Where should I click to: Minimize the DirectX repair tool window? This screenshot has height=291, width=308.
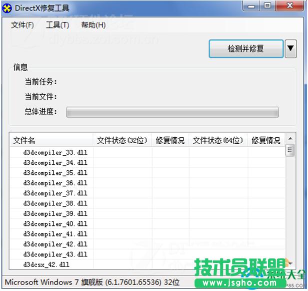pos(252,7)
